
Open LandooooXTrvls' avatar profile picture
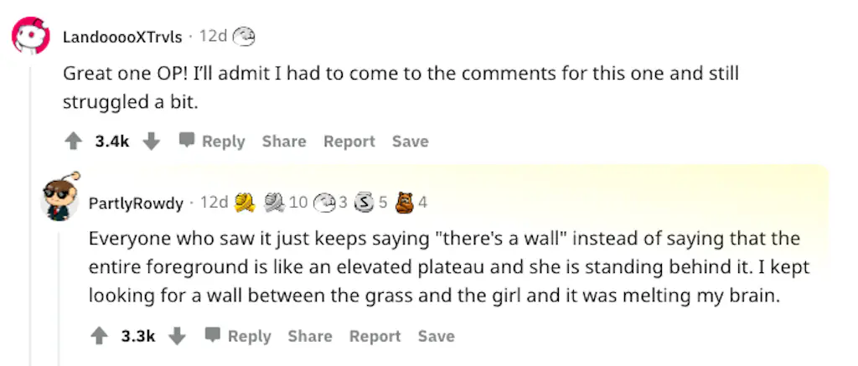pos(33,36)
